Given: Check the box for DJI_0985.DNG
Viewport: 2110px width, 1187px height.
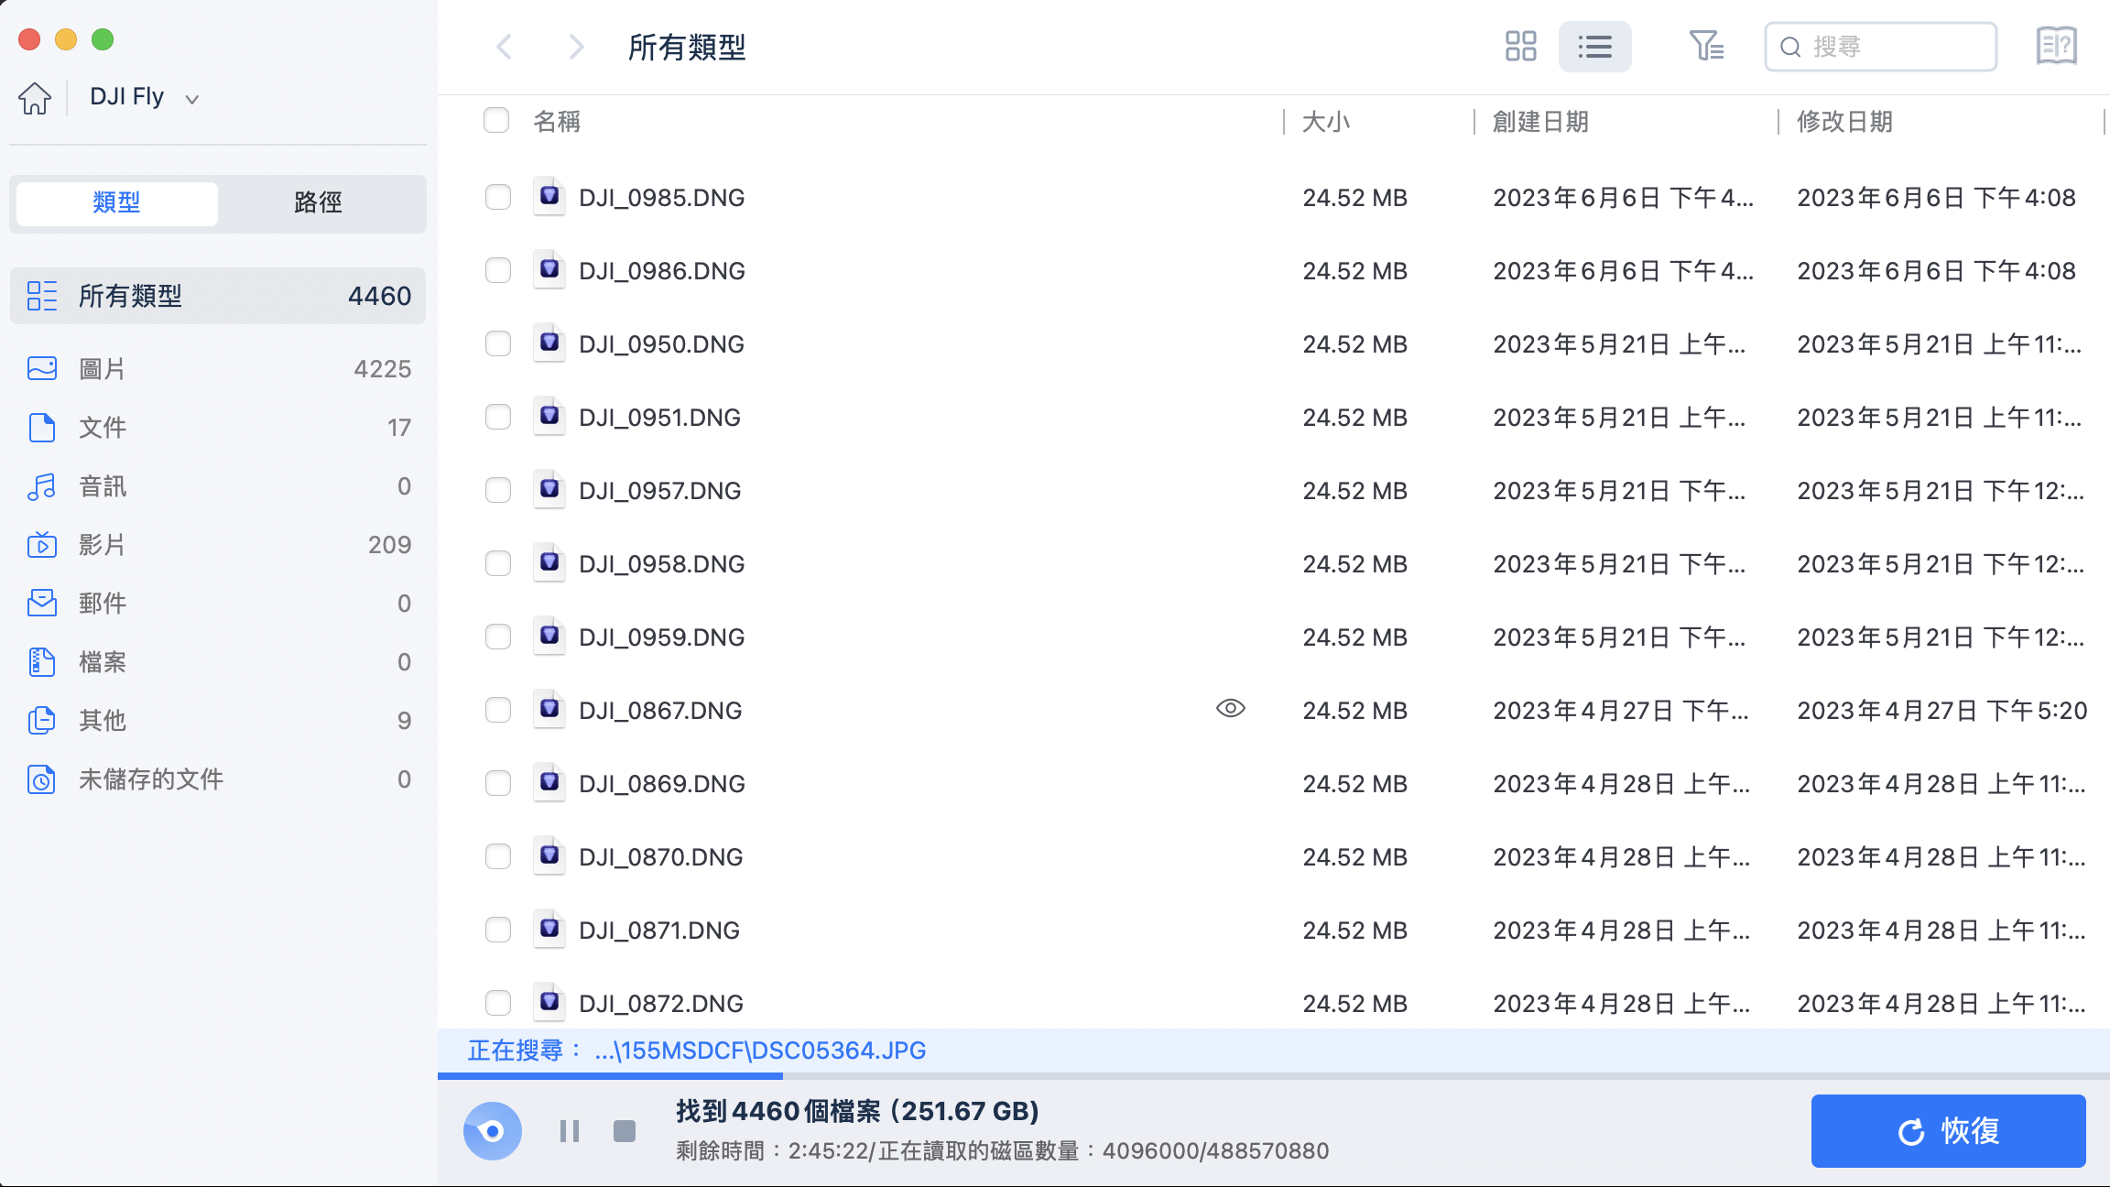Looking at the screenshot, I should coord(498,197).
